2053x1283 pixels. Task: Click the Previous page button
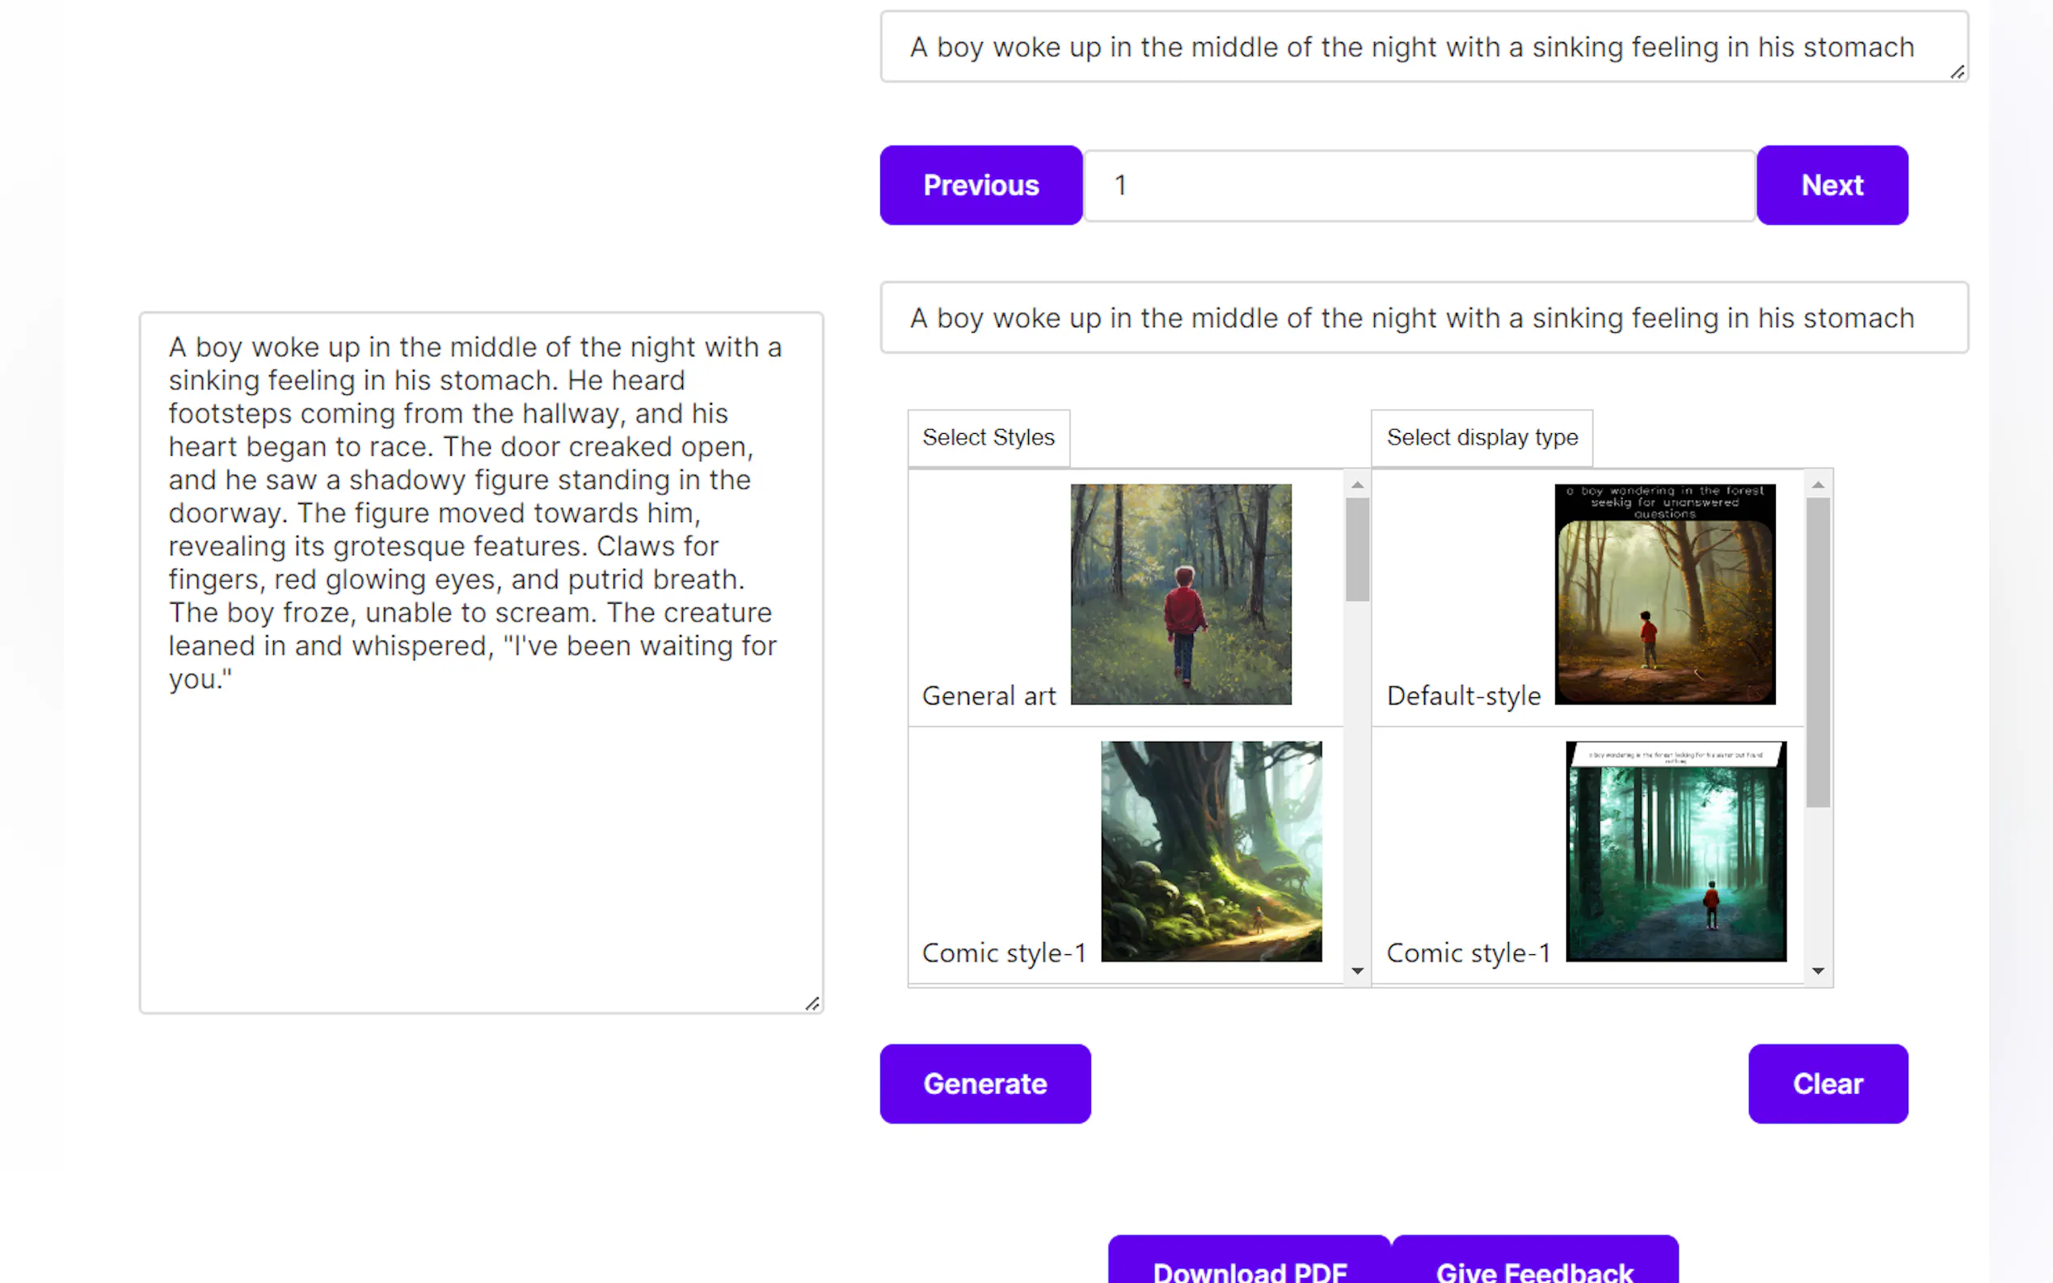(980, 185)
